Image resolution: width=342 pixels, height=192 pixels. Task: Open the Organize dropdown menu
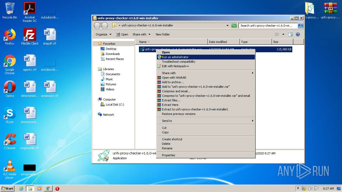[103, 34]
